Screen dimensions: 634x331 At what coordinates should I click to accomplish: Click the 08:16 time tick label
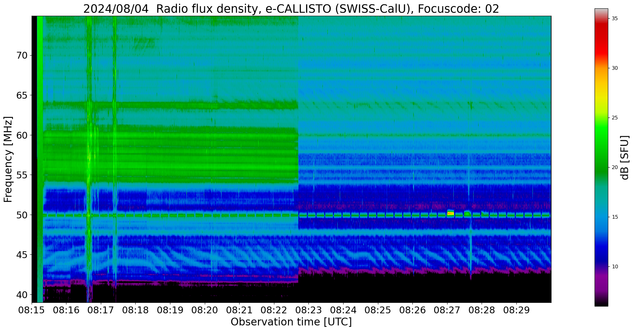66,310
